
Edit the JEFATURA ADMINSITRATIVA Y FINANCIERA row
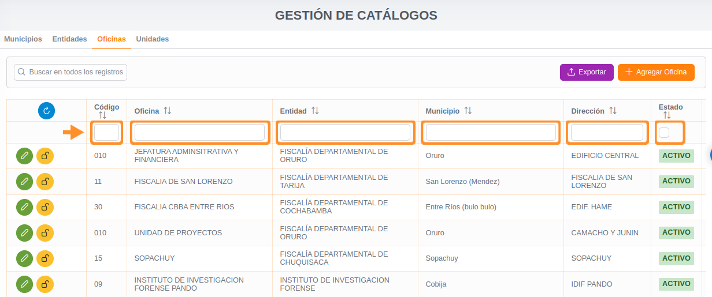coord(24,156)
